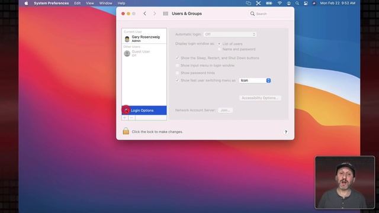Open the View menu
Image resolution: width=379 pixels, height=213 pixels.
(x=90, y=3)
